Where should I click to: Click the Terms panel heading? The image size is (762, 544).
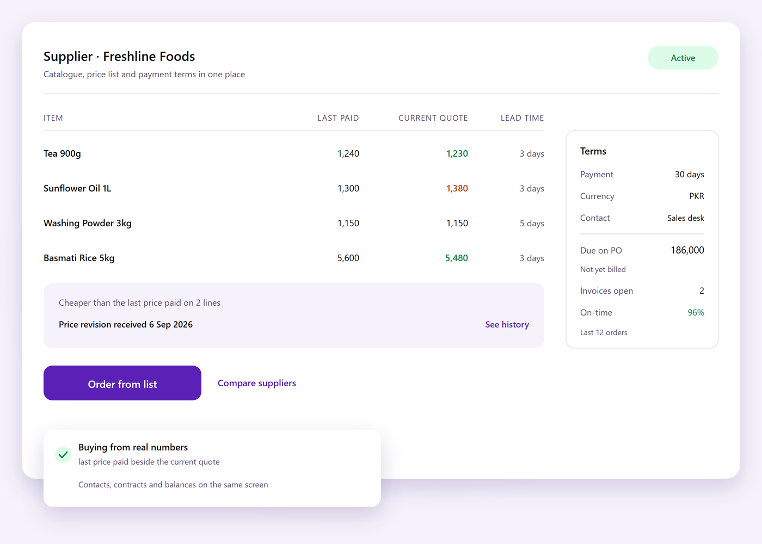[593, 151]
